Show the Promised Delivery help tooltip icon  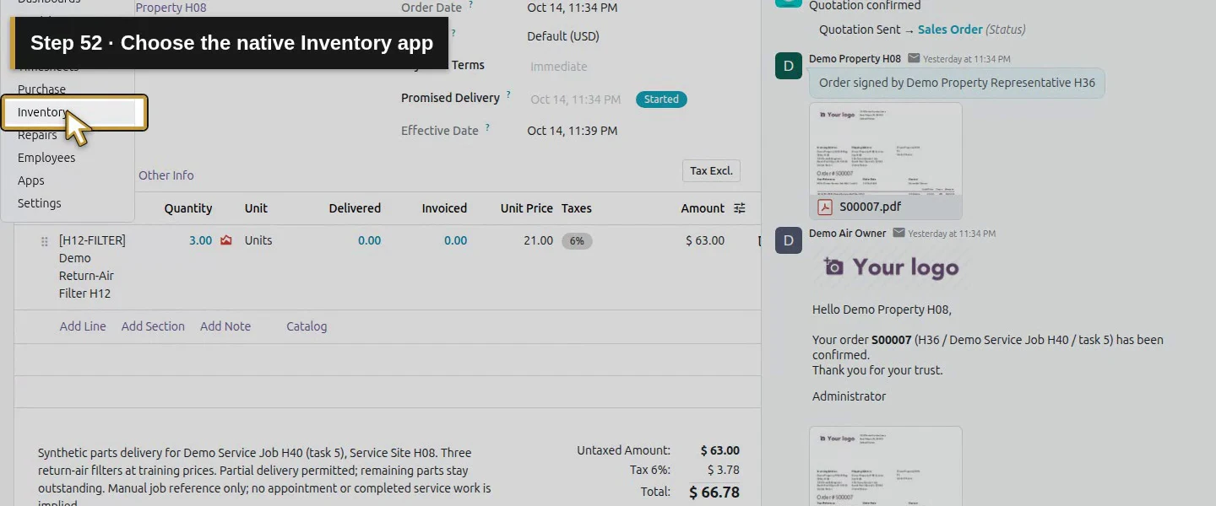[x=508, y=95]
